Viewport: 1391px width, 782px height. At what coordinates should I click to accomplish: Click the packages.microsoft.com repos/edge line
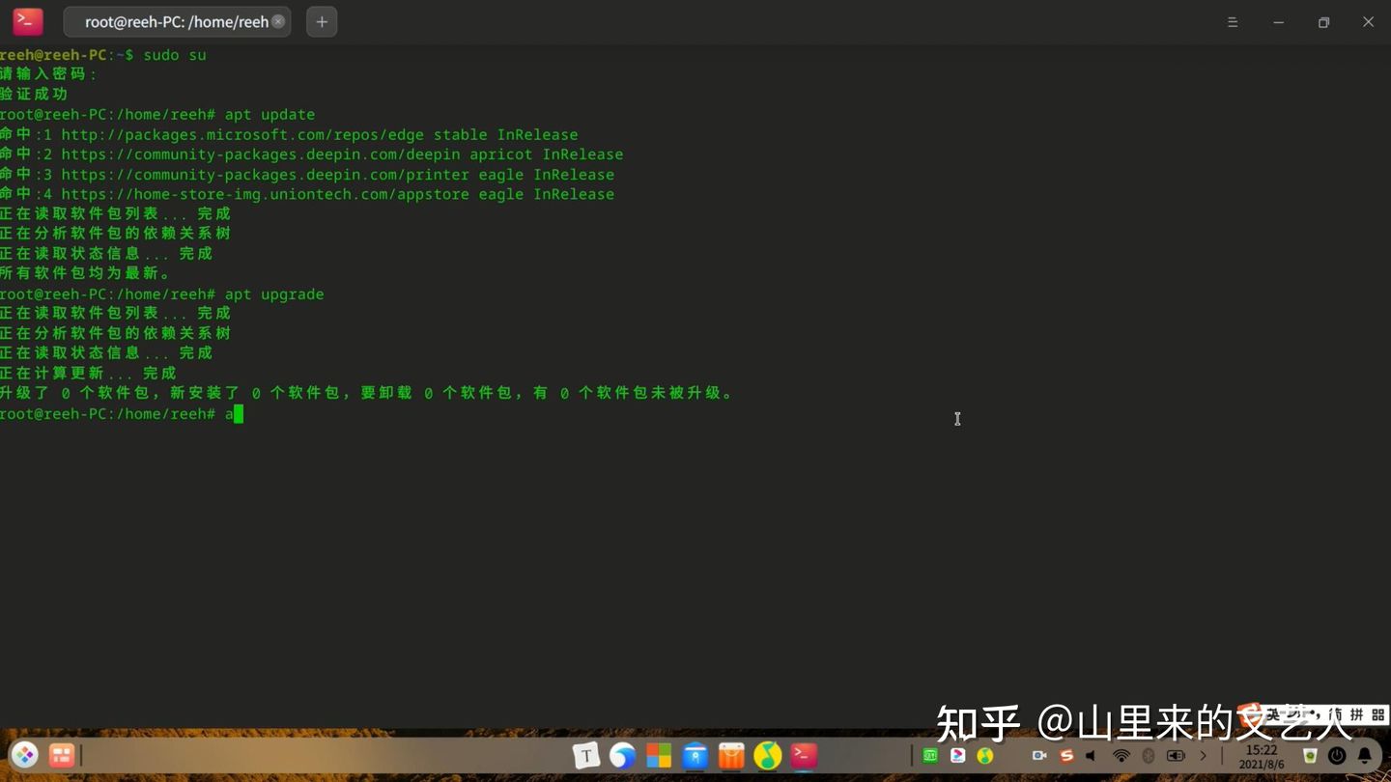tap(290, 134)
